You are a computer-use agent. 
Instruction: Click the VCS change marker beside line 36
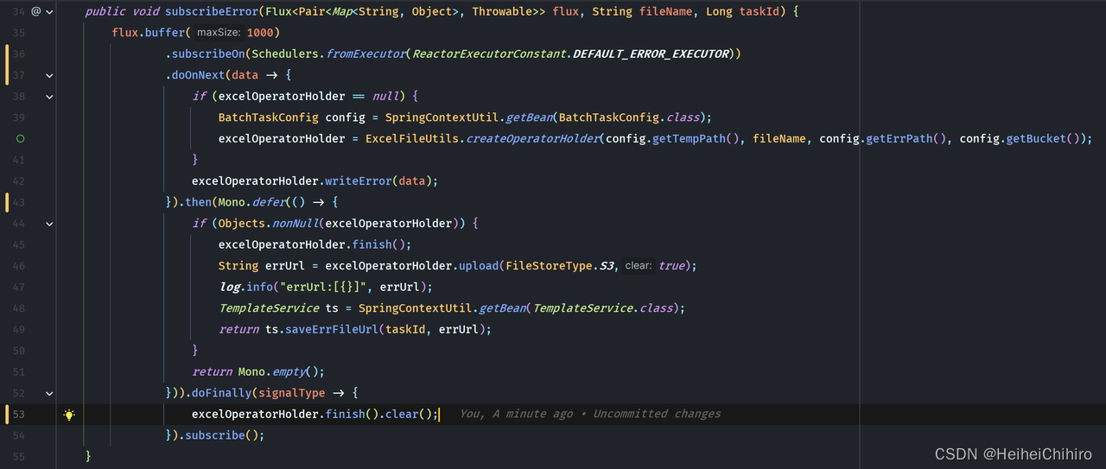[x=7, y=65]
